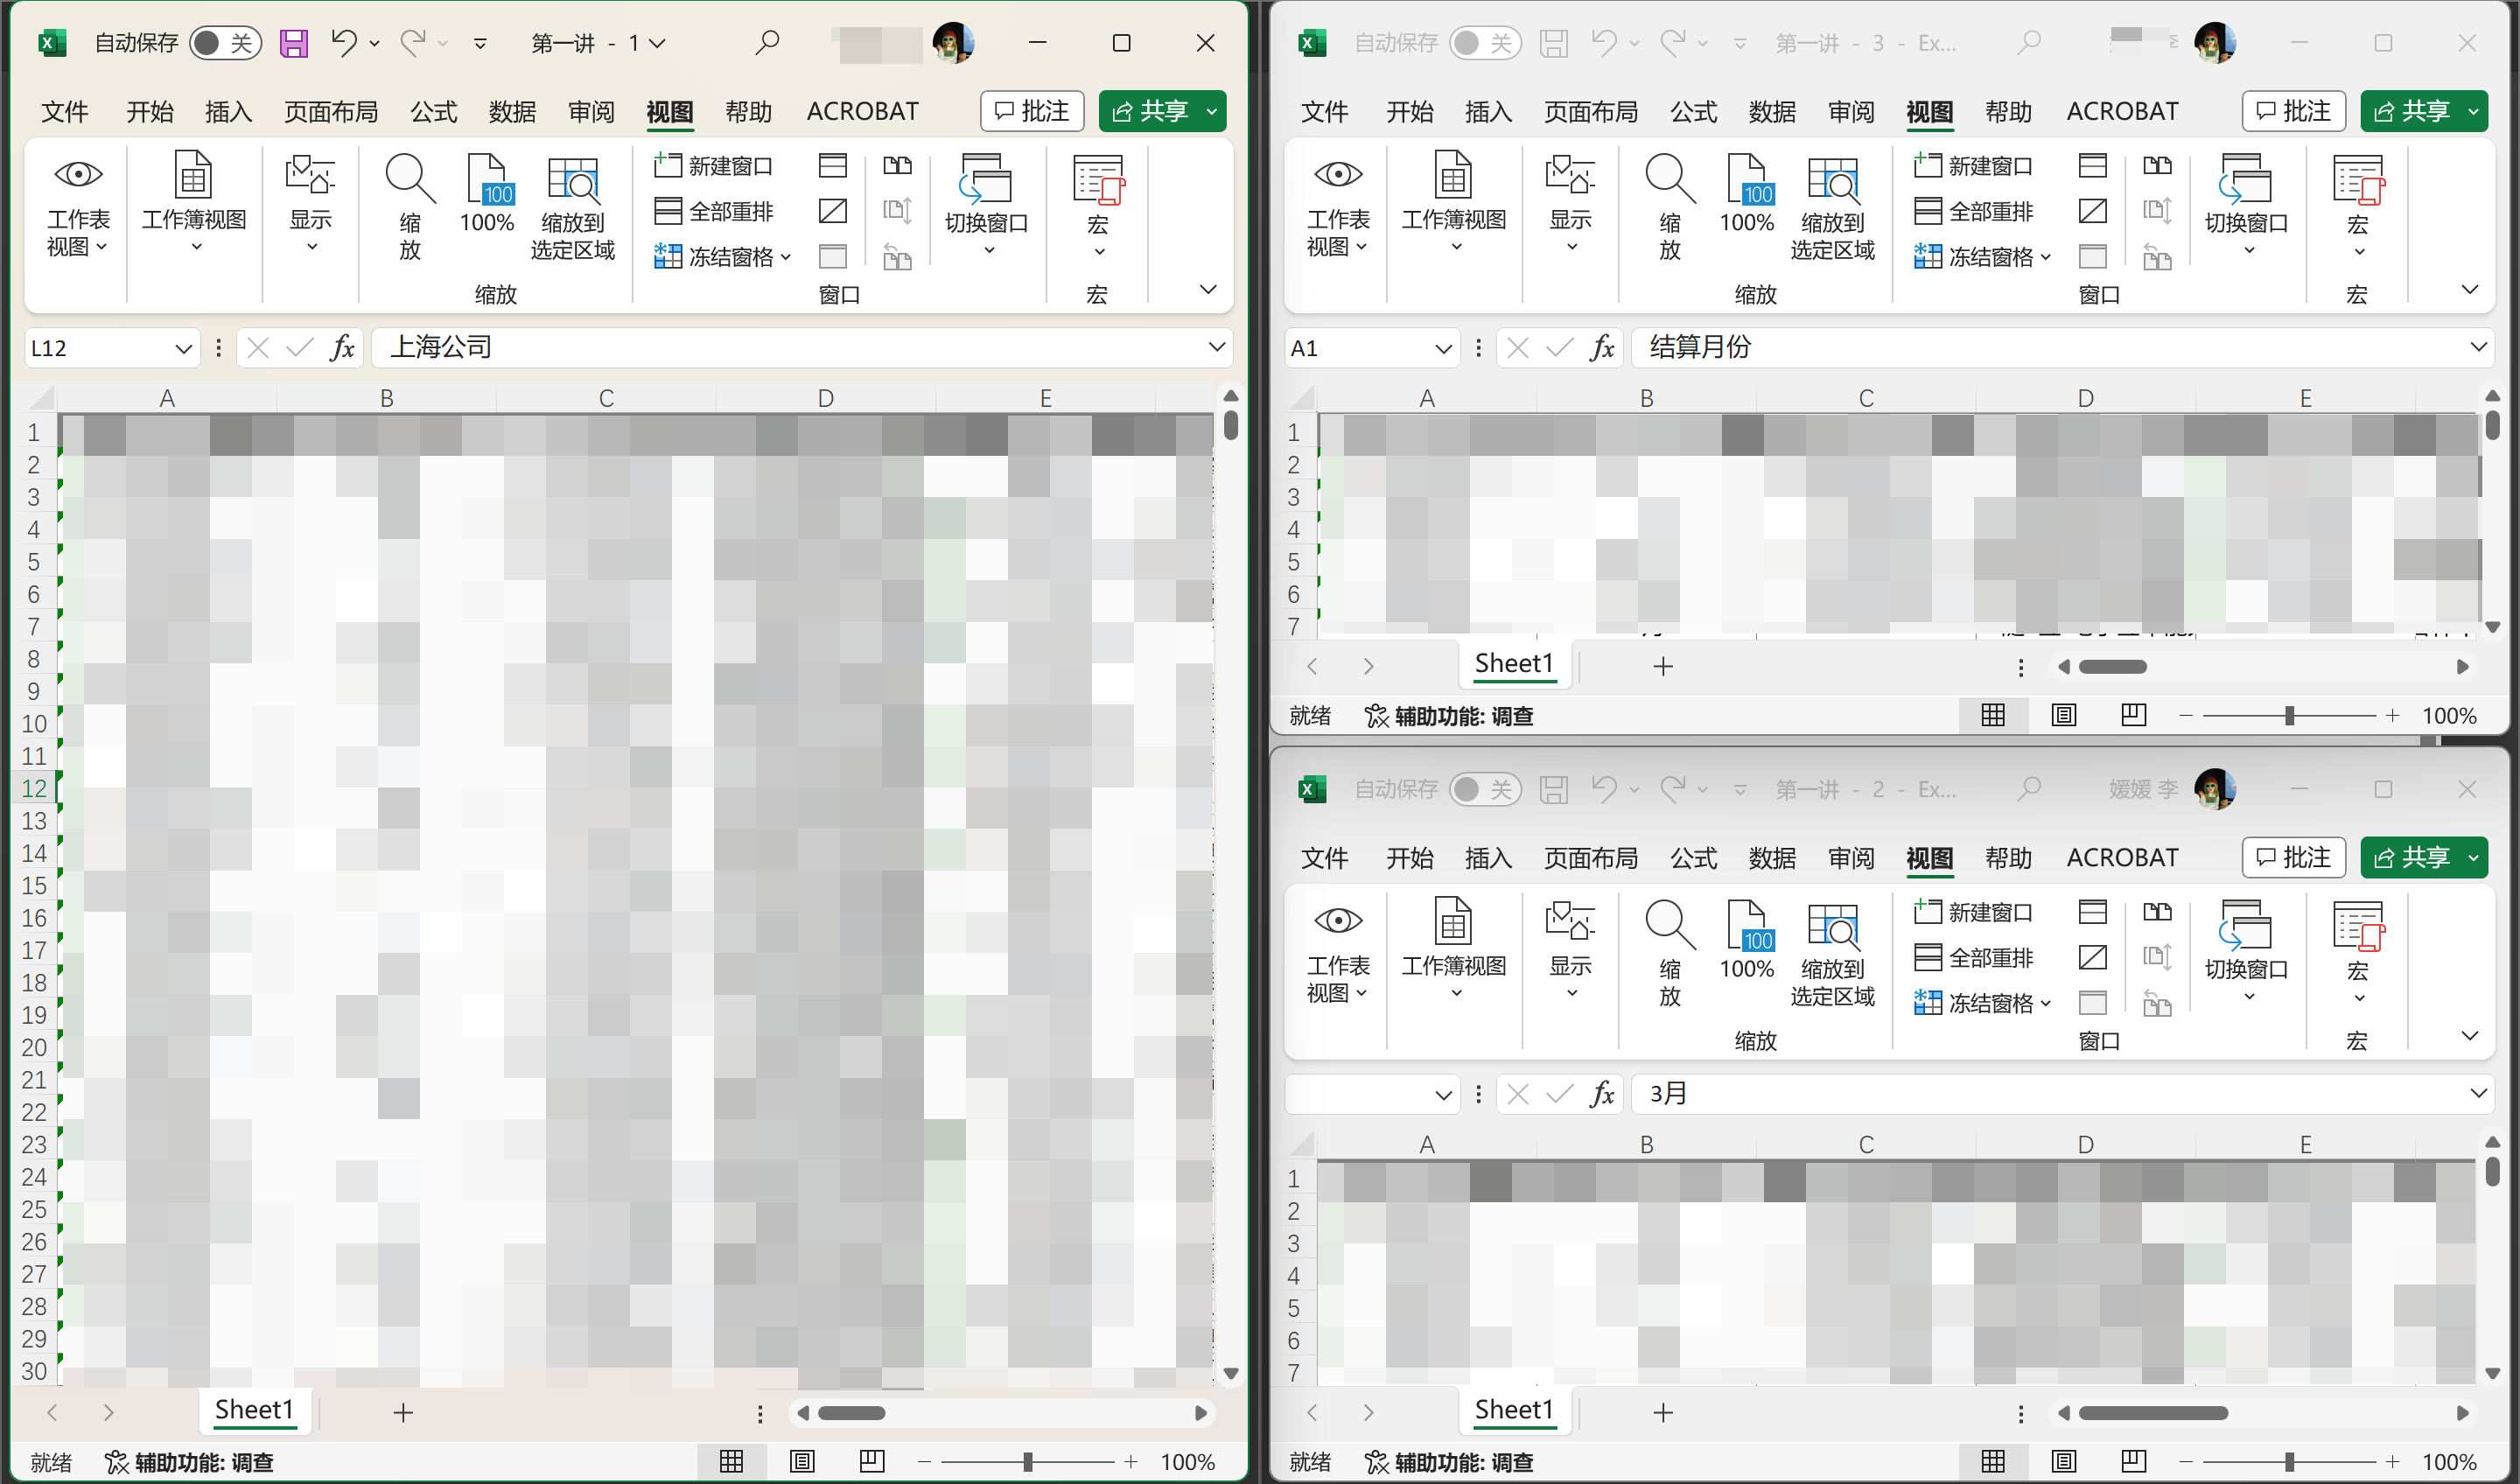
Task: Click the new sheet plus button
Action: (403, 1412)
